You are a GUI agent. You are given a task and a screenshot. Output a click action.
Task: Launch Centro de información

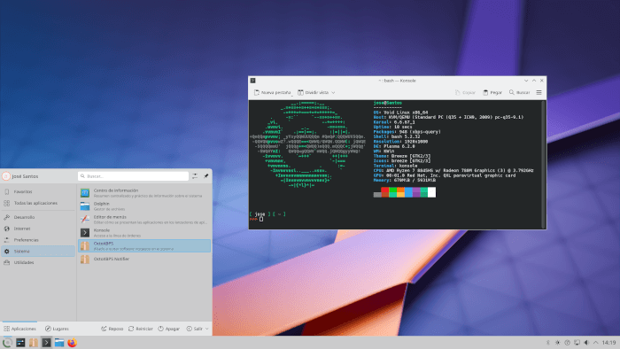pyautogui.click(x=144, y=193)
